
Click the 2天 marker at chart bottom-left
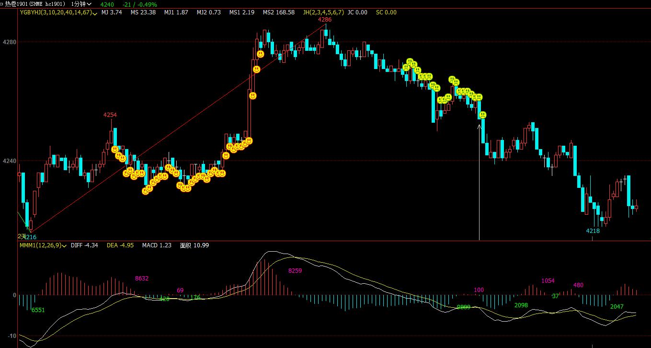(22, 236)
